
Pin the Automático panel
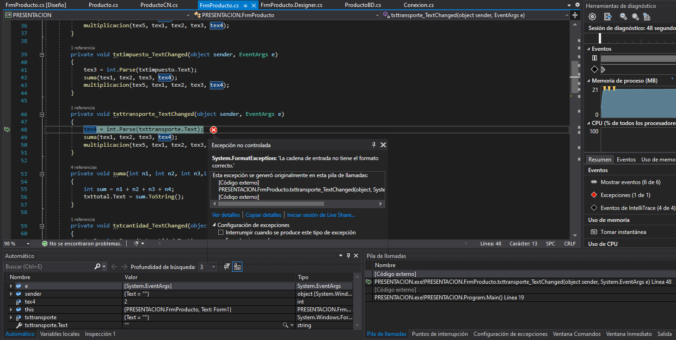click(348, 256)
